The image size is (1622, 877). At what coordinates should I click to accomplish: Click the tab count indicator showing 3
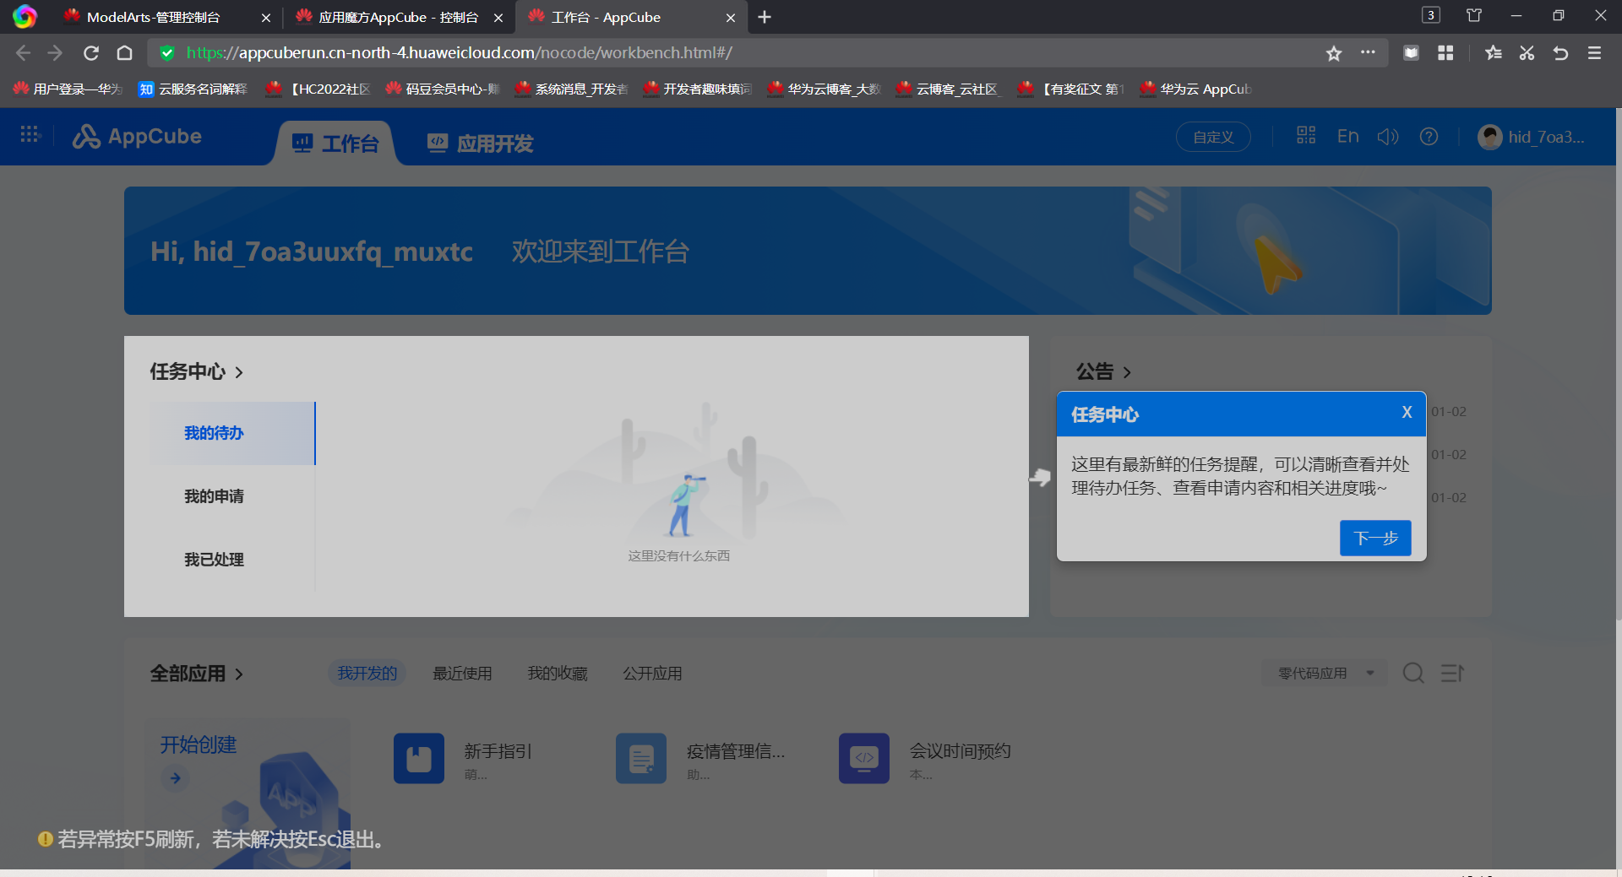1431,15
